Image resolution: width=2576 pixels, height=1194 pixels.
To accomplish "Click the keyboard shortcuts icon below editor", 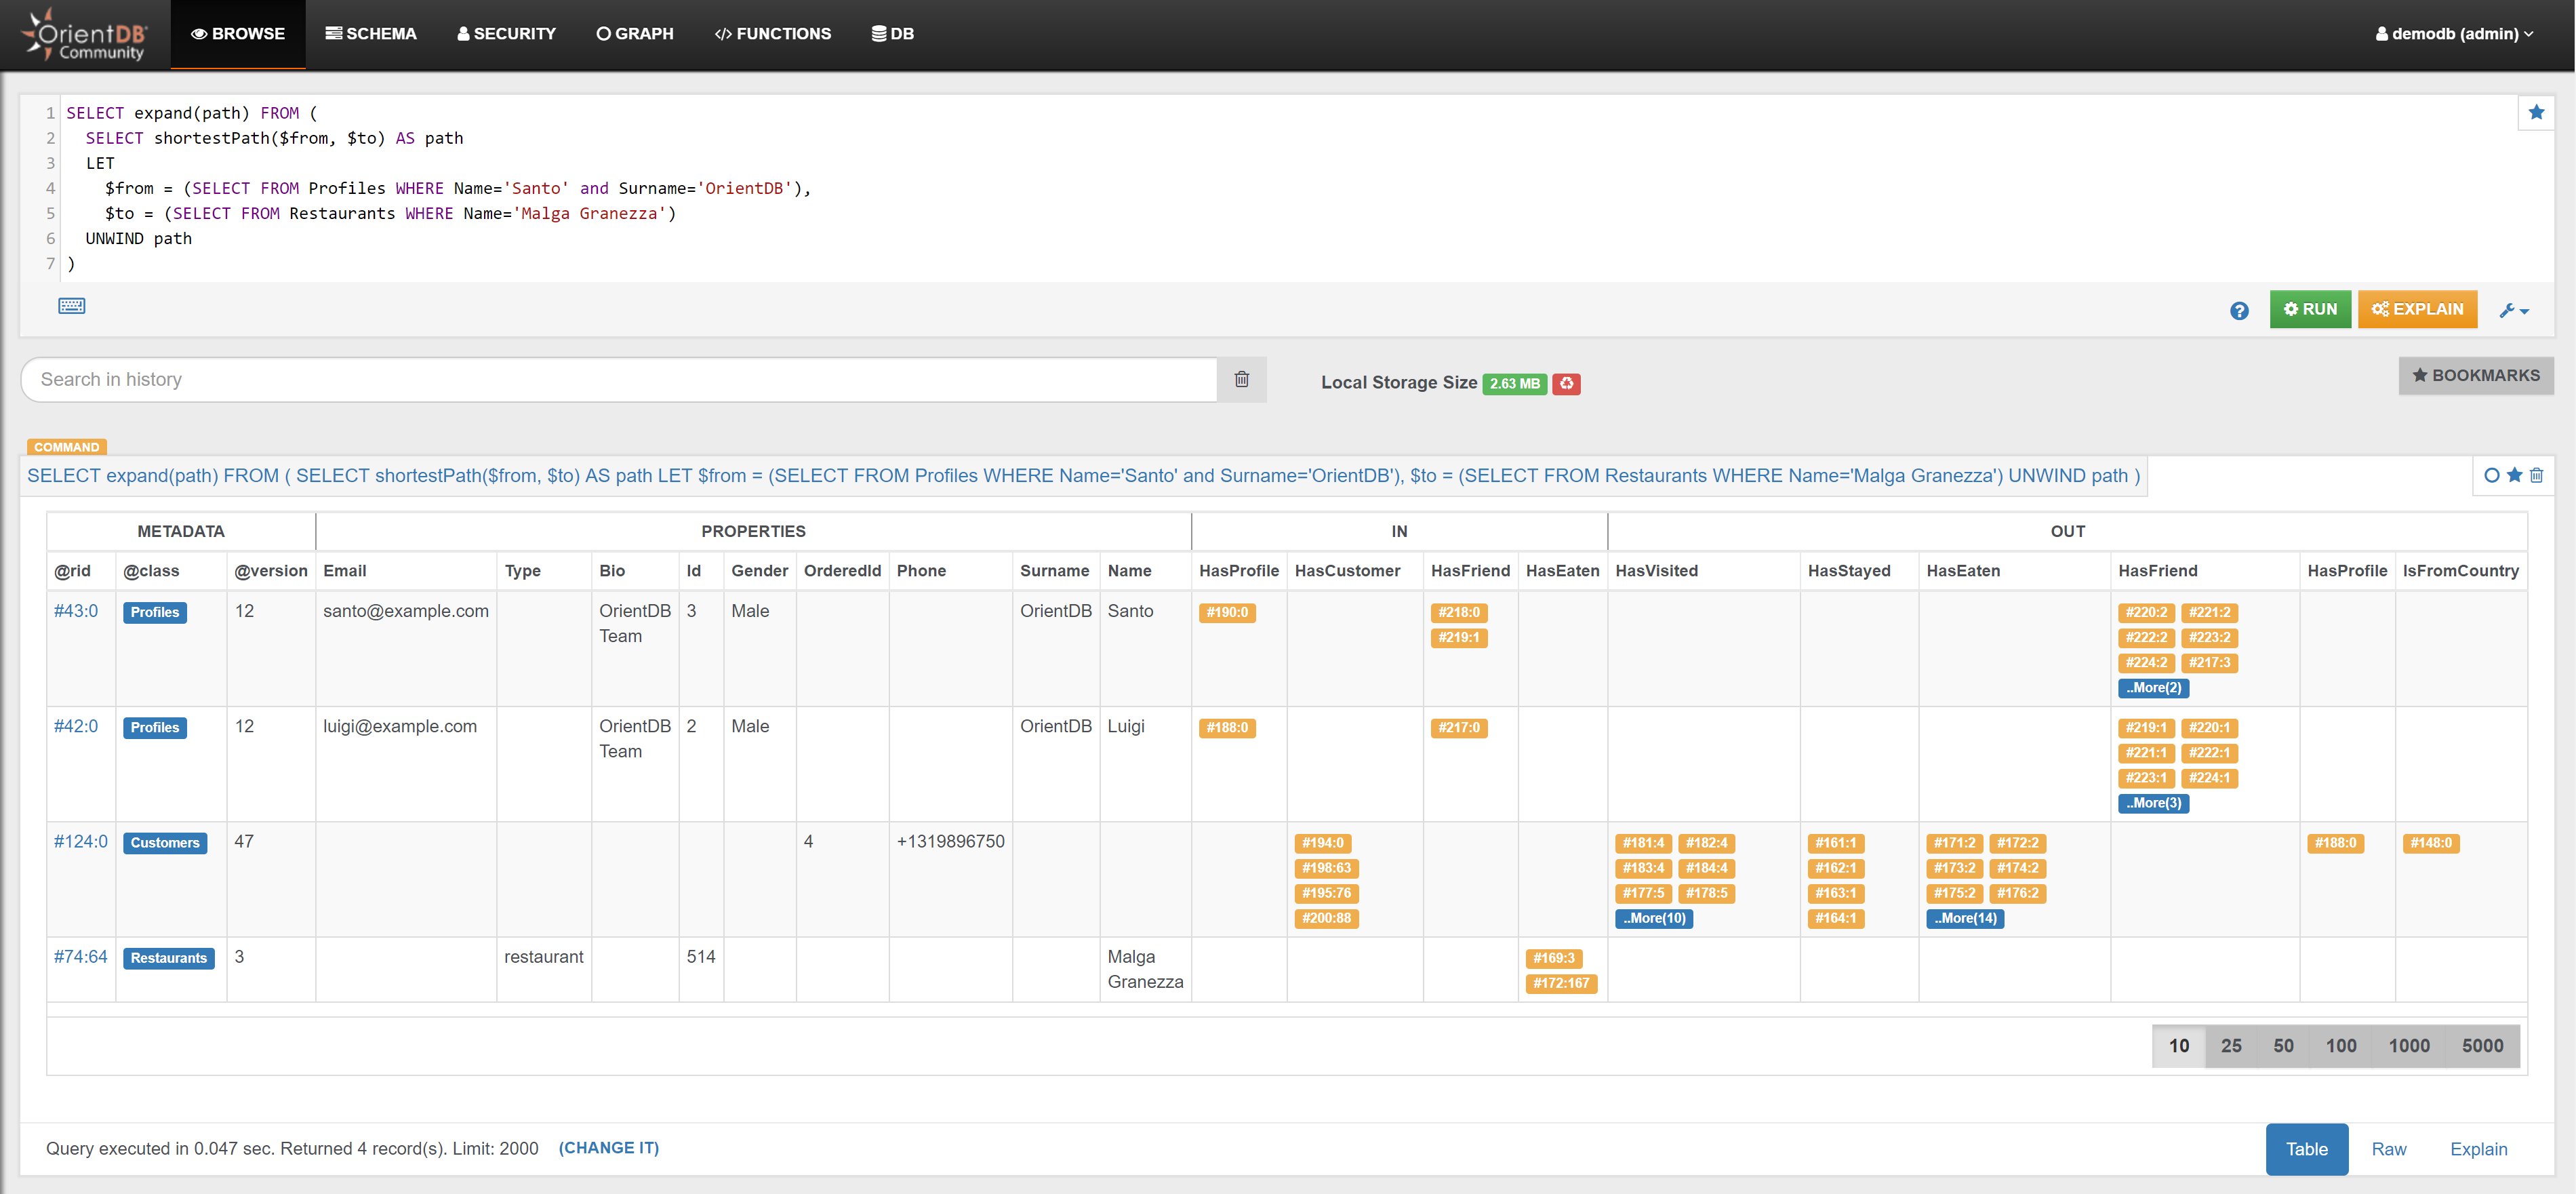I will (x=71, y=306).
